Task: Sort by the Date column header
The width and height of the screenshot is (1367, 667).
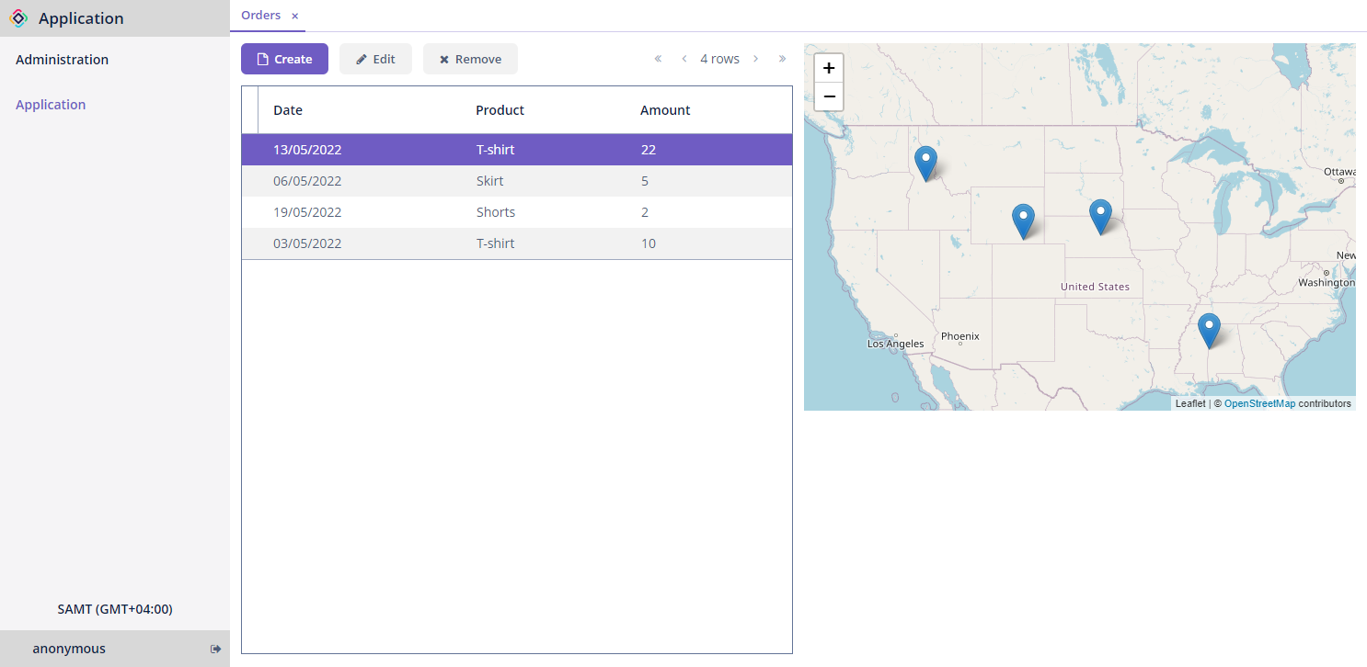Action: [288, 110]
